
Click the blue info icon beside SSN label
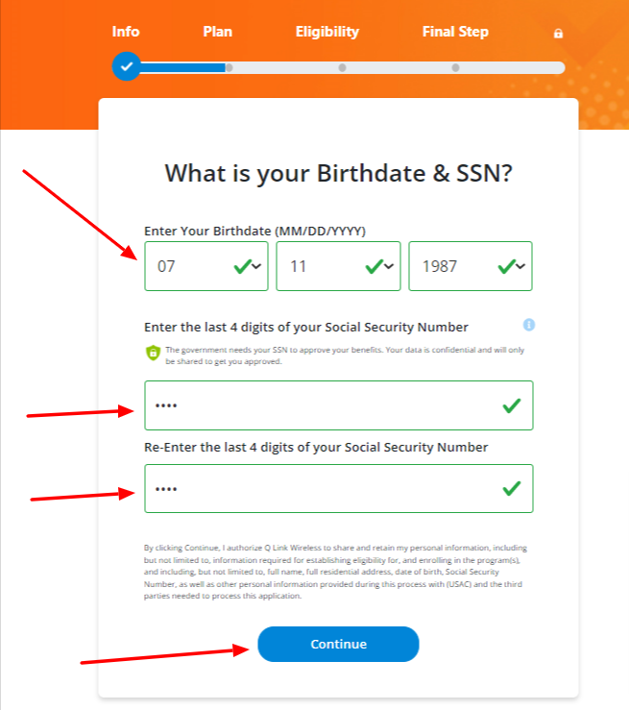(x=529, y=325)
